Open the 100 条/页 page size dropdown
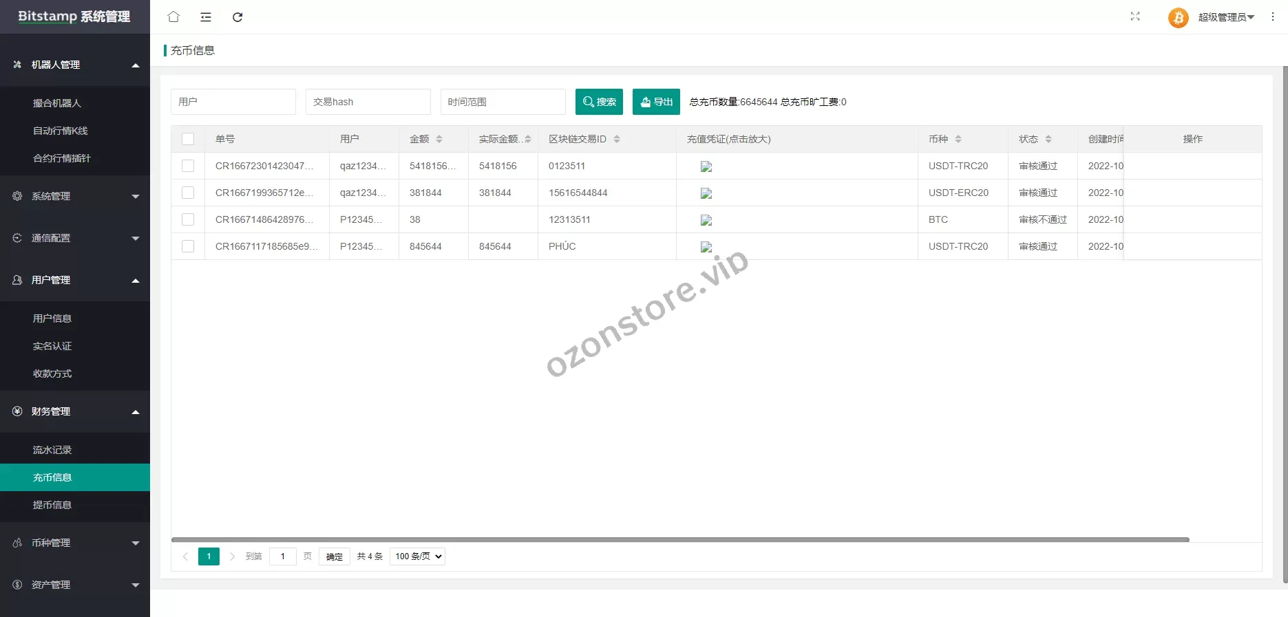 click(x=417, y=556)
